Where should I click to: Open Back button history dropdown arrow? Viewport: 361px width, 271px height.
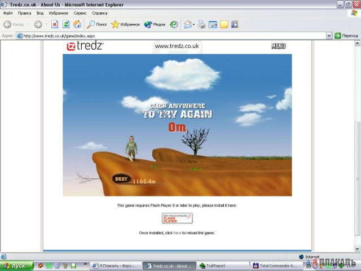click(x=28, y=24)
